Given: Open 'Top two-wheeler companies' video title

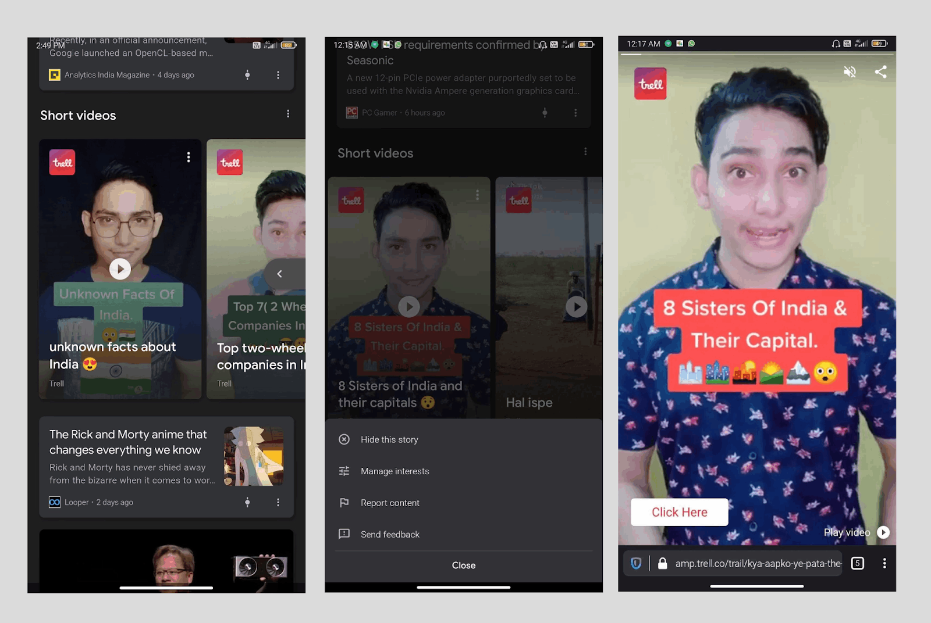Looking at the screenshot, I should (x=261, y=356).
